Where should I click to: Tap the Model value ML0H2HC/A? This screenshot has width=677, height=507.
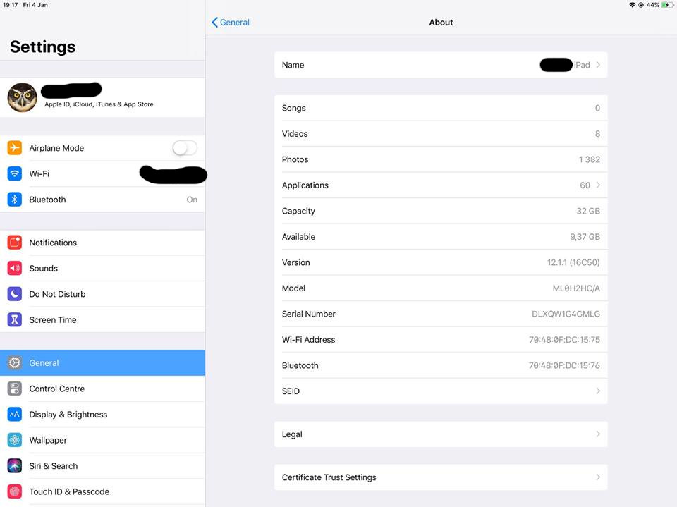point(576,288)
